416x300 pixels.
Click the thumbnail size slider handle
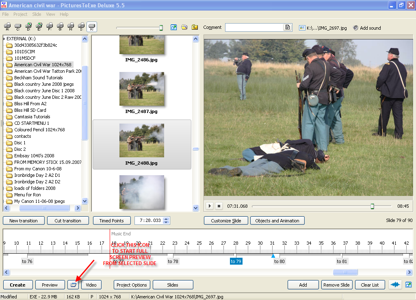(x=161, y=28)
